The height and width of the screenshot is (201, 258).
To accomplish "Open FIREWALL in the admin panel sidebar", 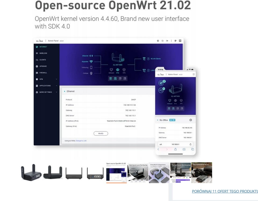I will [43, 73].
